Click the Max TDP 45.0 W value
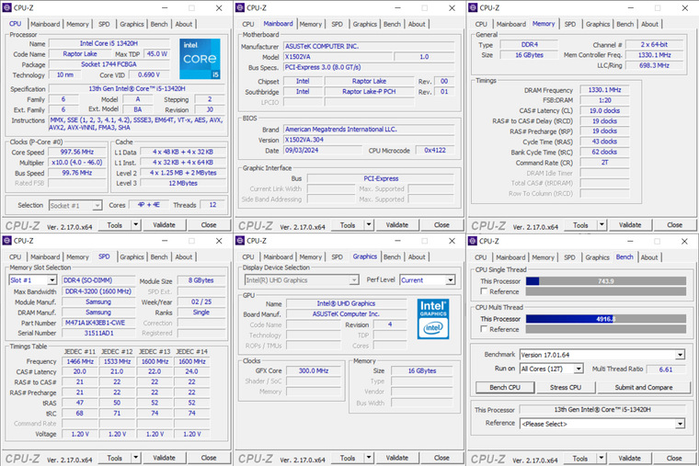This screenshot has height=466, width=699. click(x=157, y=54)
